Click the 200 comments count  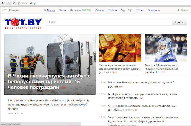[x=141, y=98]
